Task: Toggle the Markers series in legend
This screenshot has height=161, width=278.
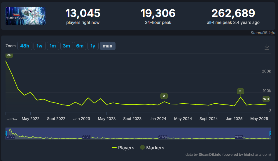Action: (x=152, y=148)
